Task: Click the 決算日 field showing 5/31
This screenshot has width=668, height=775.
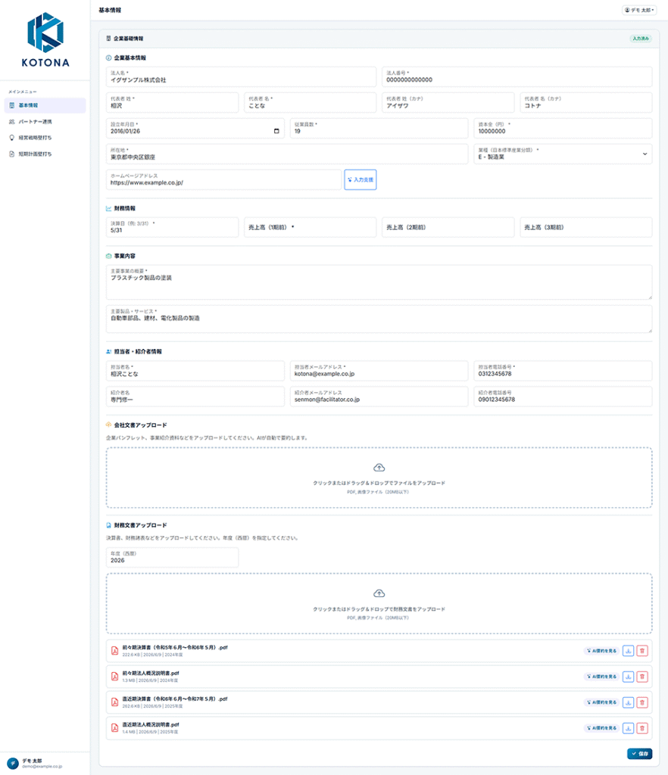Action: click(172, 227)
